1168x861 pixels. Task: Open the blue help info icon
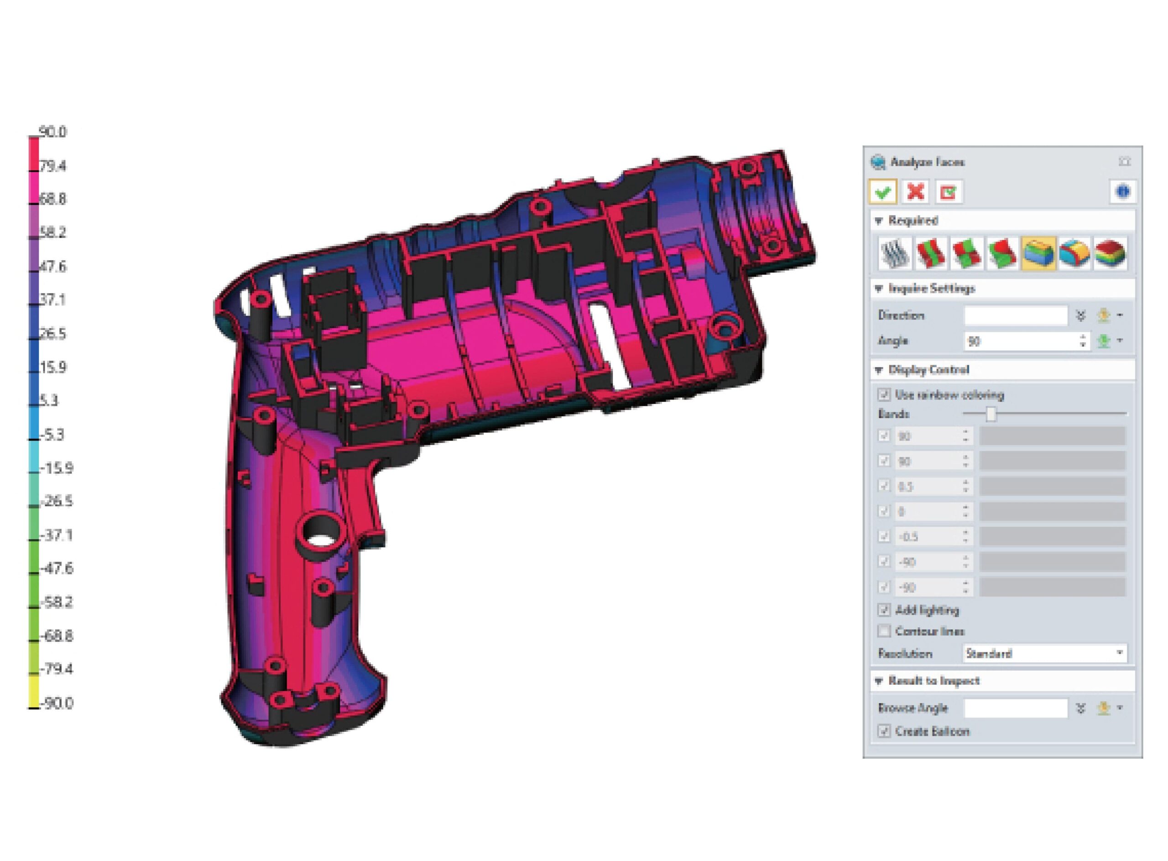[x=1122, y=192]
